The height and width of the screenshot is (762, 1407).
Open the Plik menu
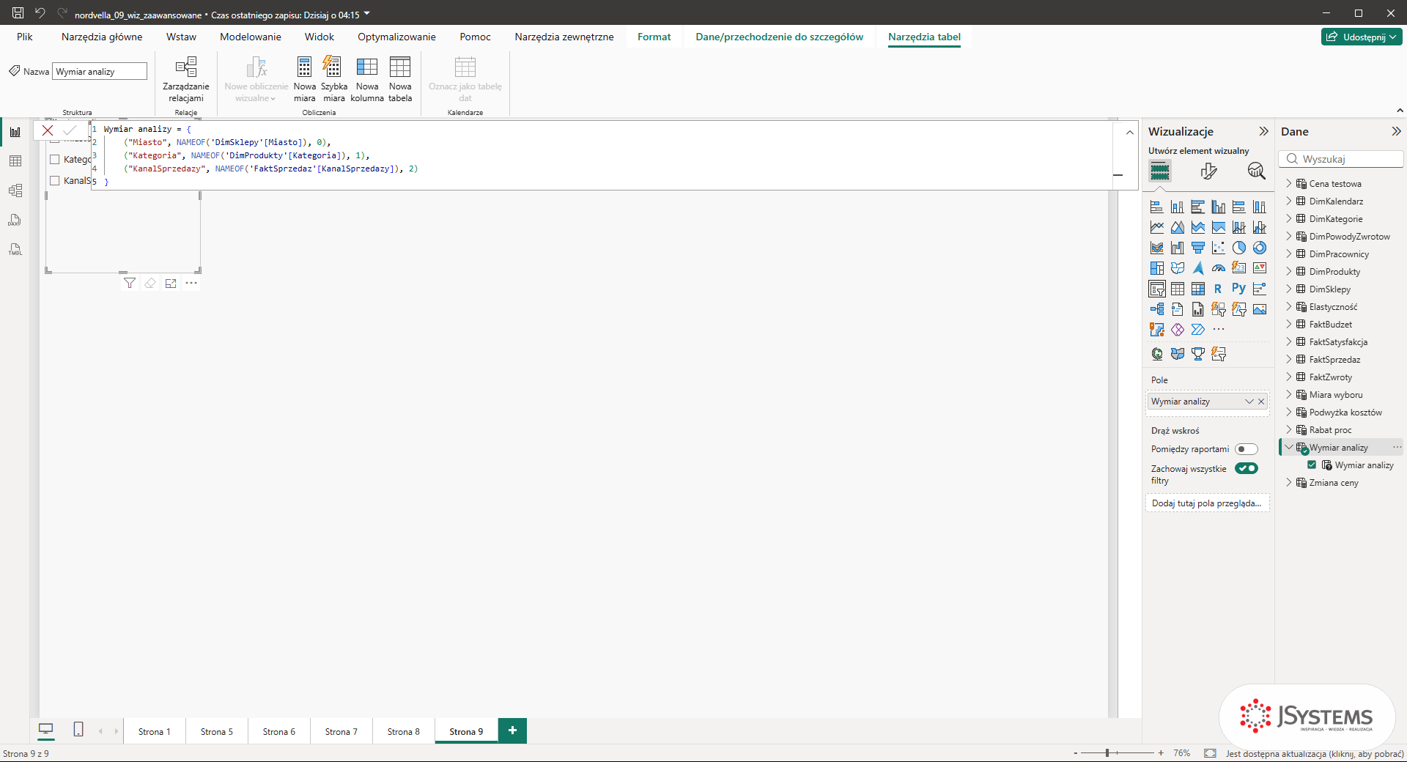pos(25,37)
